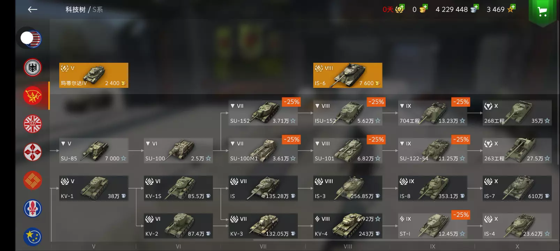
Task: Go back with the arrow icon
Action: [32, 9]
